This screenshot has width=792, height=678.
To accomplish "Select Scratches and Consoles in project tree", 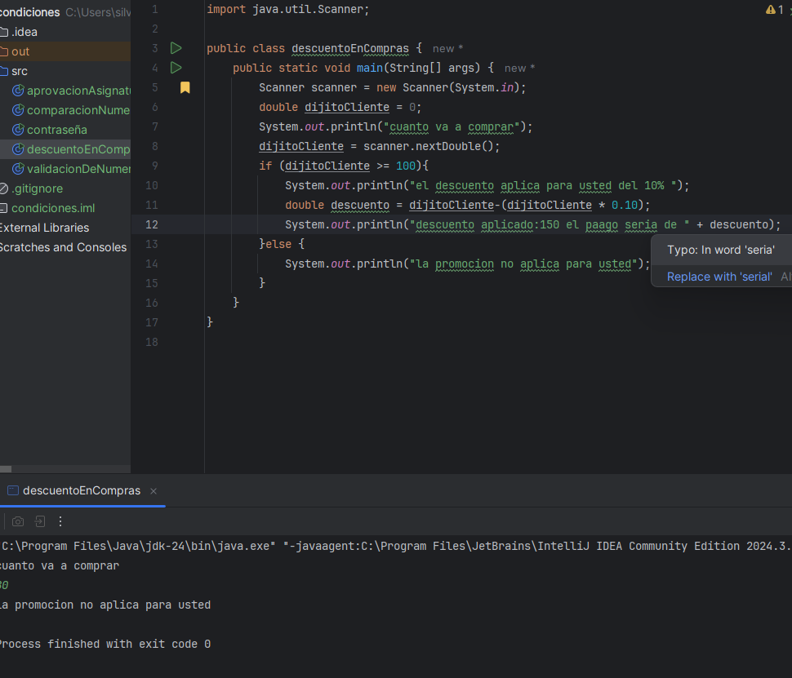I will [x=65, y=247].
